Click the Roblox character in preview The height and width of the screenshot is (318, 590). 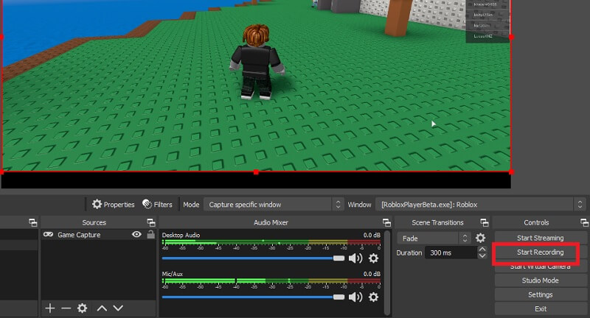pos(257,62)
